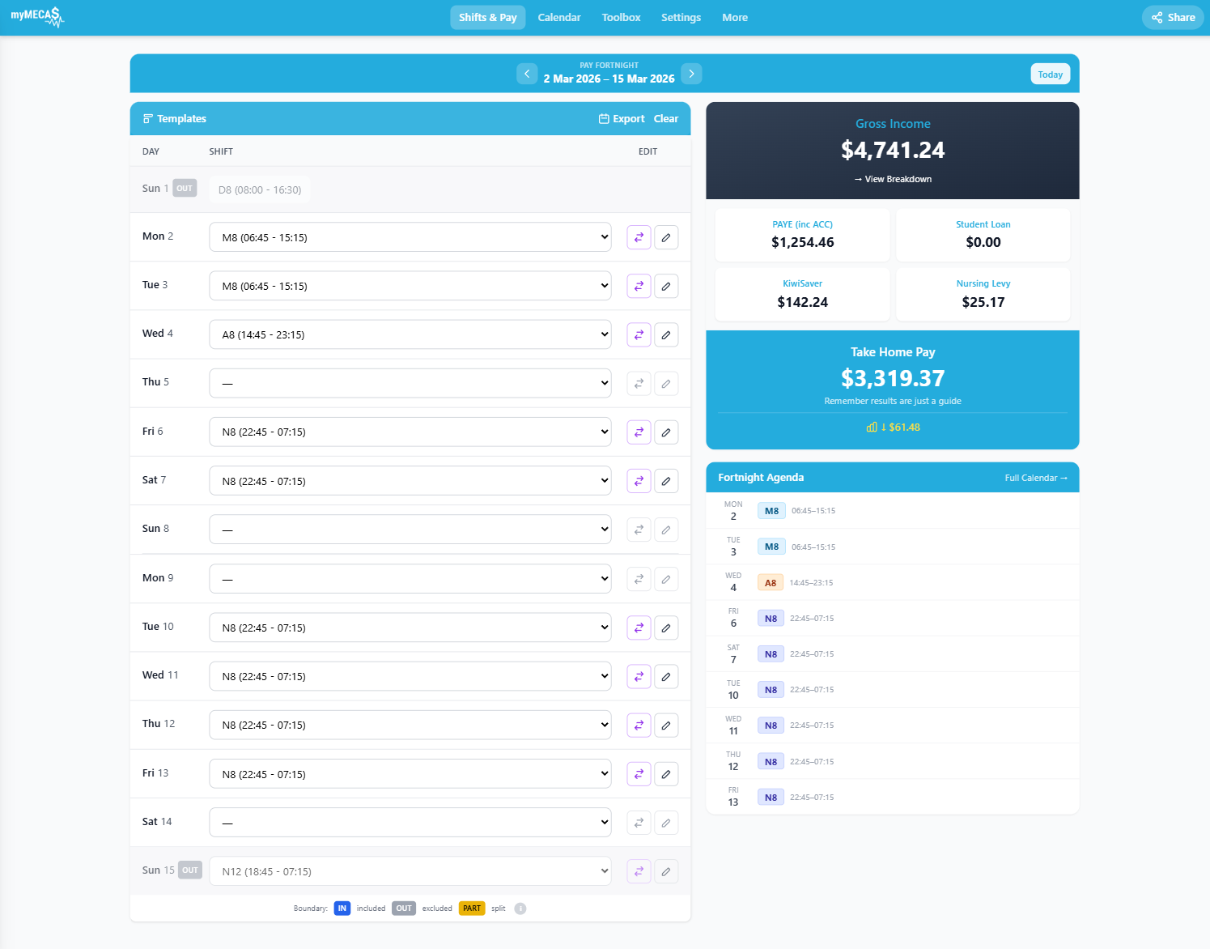Open the N12 shift dropdown on Sun 15

[x=410, y=870]
